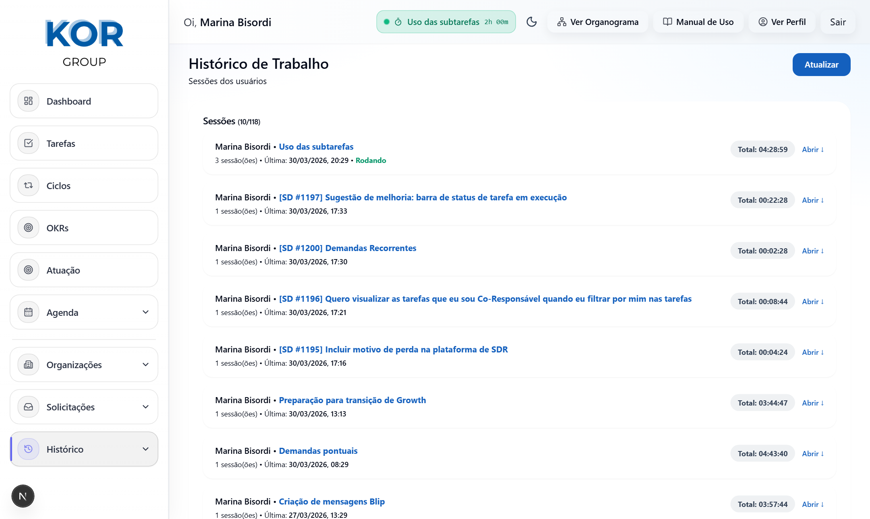Click the Tarefas checkbox icon
The image size is (870, 519).
(x=28, y=143)
